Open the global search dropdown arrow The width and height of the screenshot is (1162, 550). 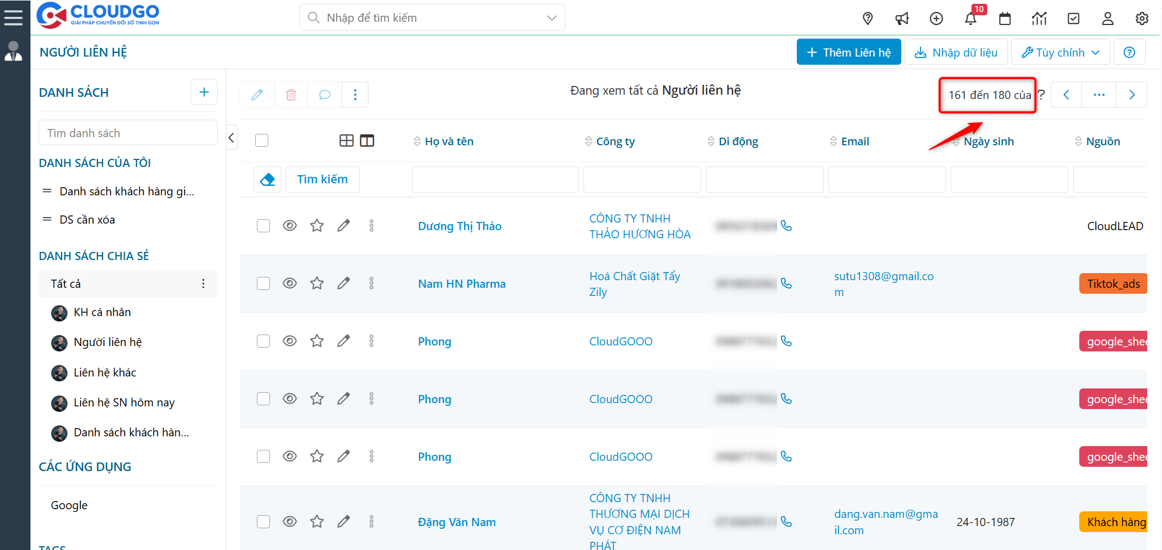click(551, 18)
